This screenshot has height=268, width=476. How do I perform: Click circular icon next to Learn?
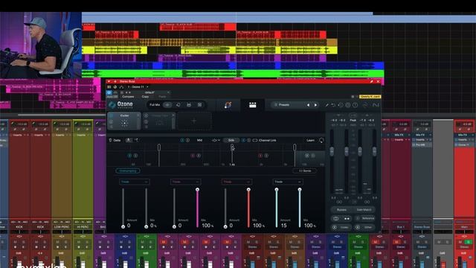(321, 140)
